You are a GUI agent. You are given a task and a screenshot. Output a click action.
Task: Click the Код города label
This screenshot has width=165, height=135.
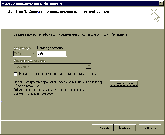(23, 48)
